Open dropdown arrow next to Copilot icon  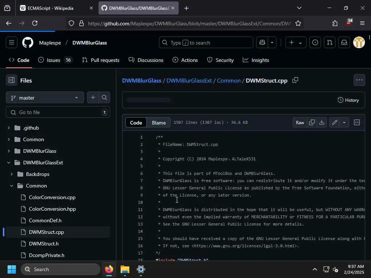click(272, 43)
